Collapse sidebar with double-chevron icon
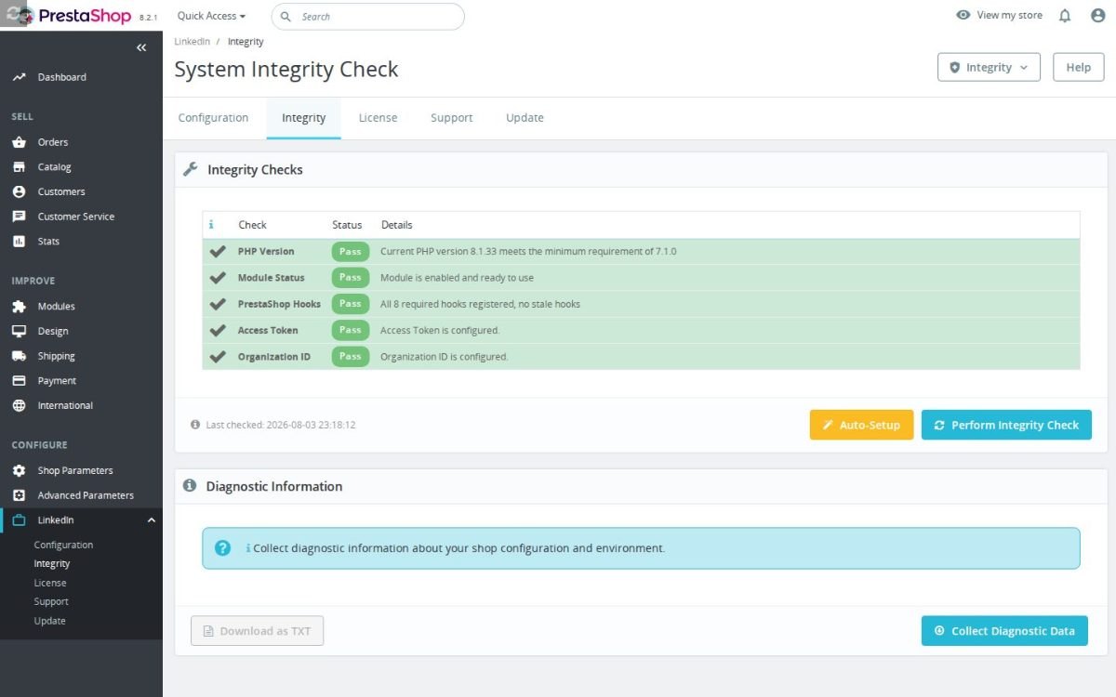Image resolution: width=1116 pixels, height=697 pixels. pos(141,47)
